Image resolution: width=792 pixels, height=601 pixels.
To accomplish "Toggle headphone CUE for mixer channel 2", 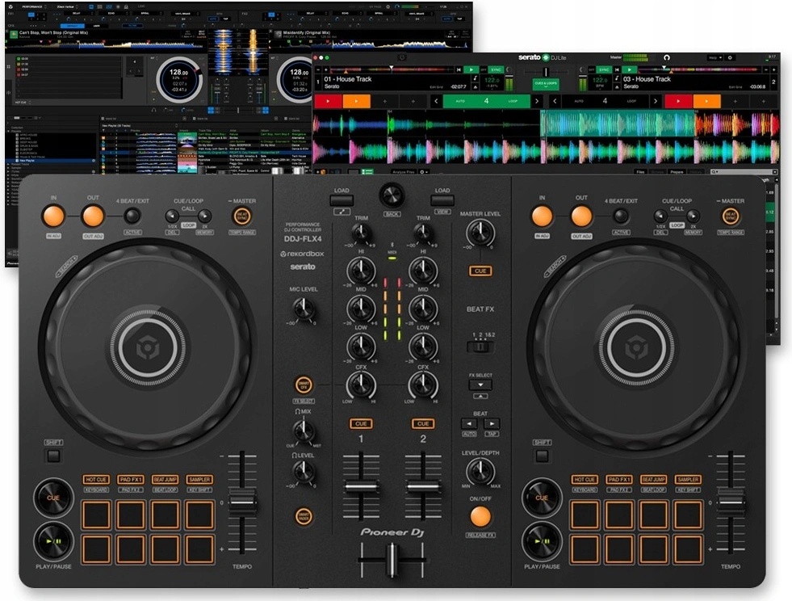I will click(x=423, y=423).
